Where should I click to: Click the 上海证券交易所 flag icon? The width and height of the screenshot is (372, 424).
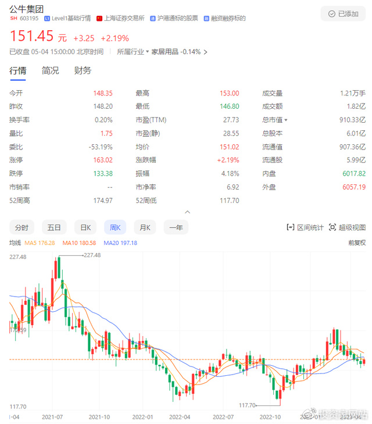(x=99, y=19)
